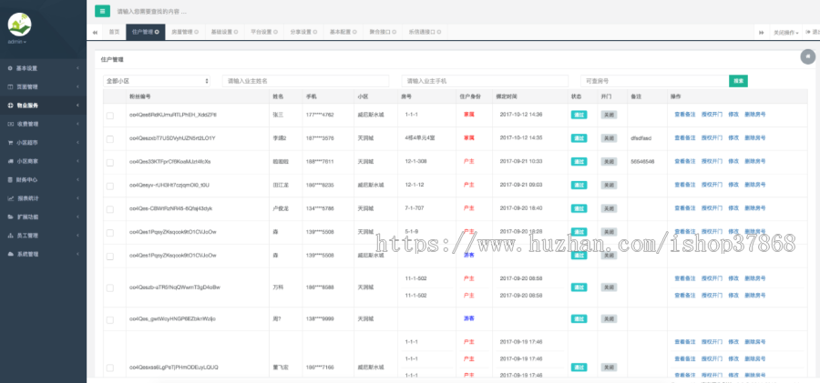The width and height of the screenshot is (820, 383).
Task: Click the green hamburger menu toggle button
Action: click(x=102, y=11)
